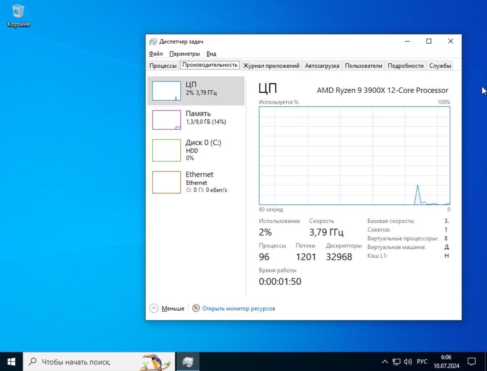
Task: Minimize the Task Manager window
Action: click(407, 41)
